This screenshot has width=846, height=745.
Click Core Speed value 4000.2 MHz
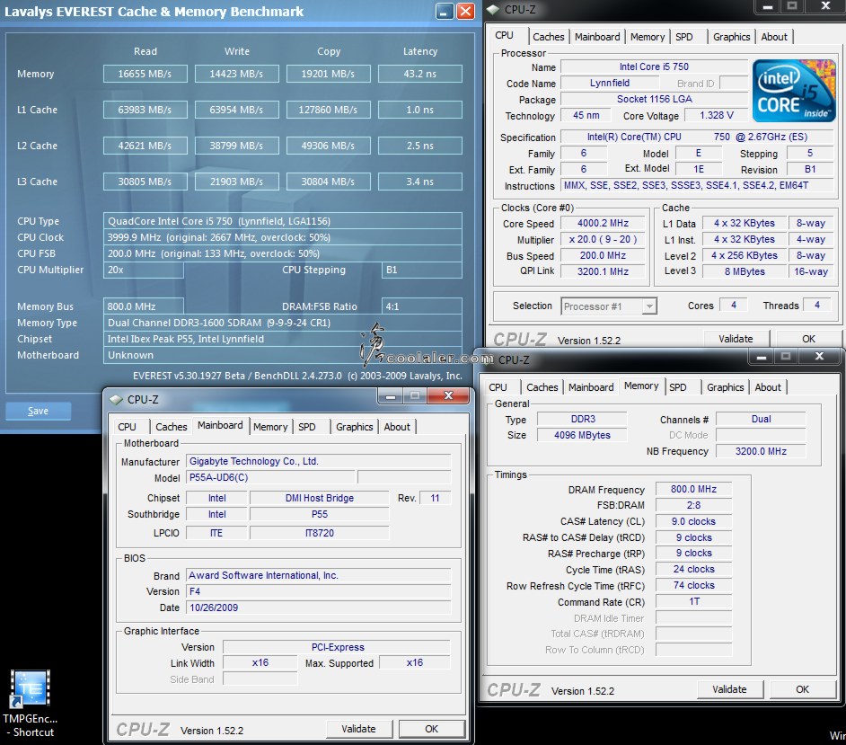(x=603, y=223)
